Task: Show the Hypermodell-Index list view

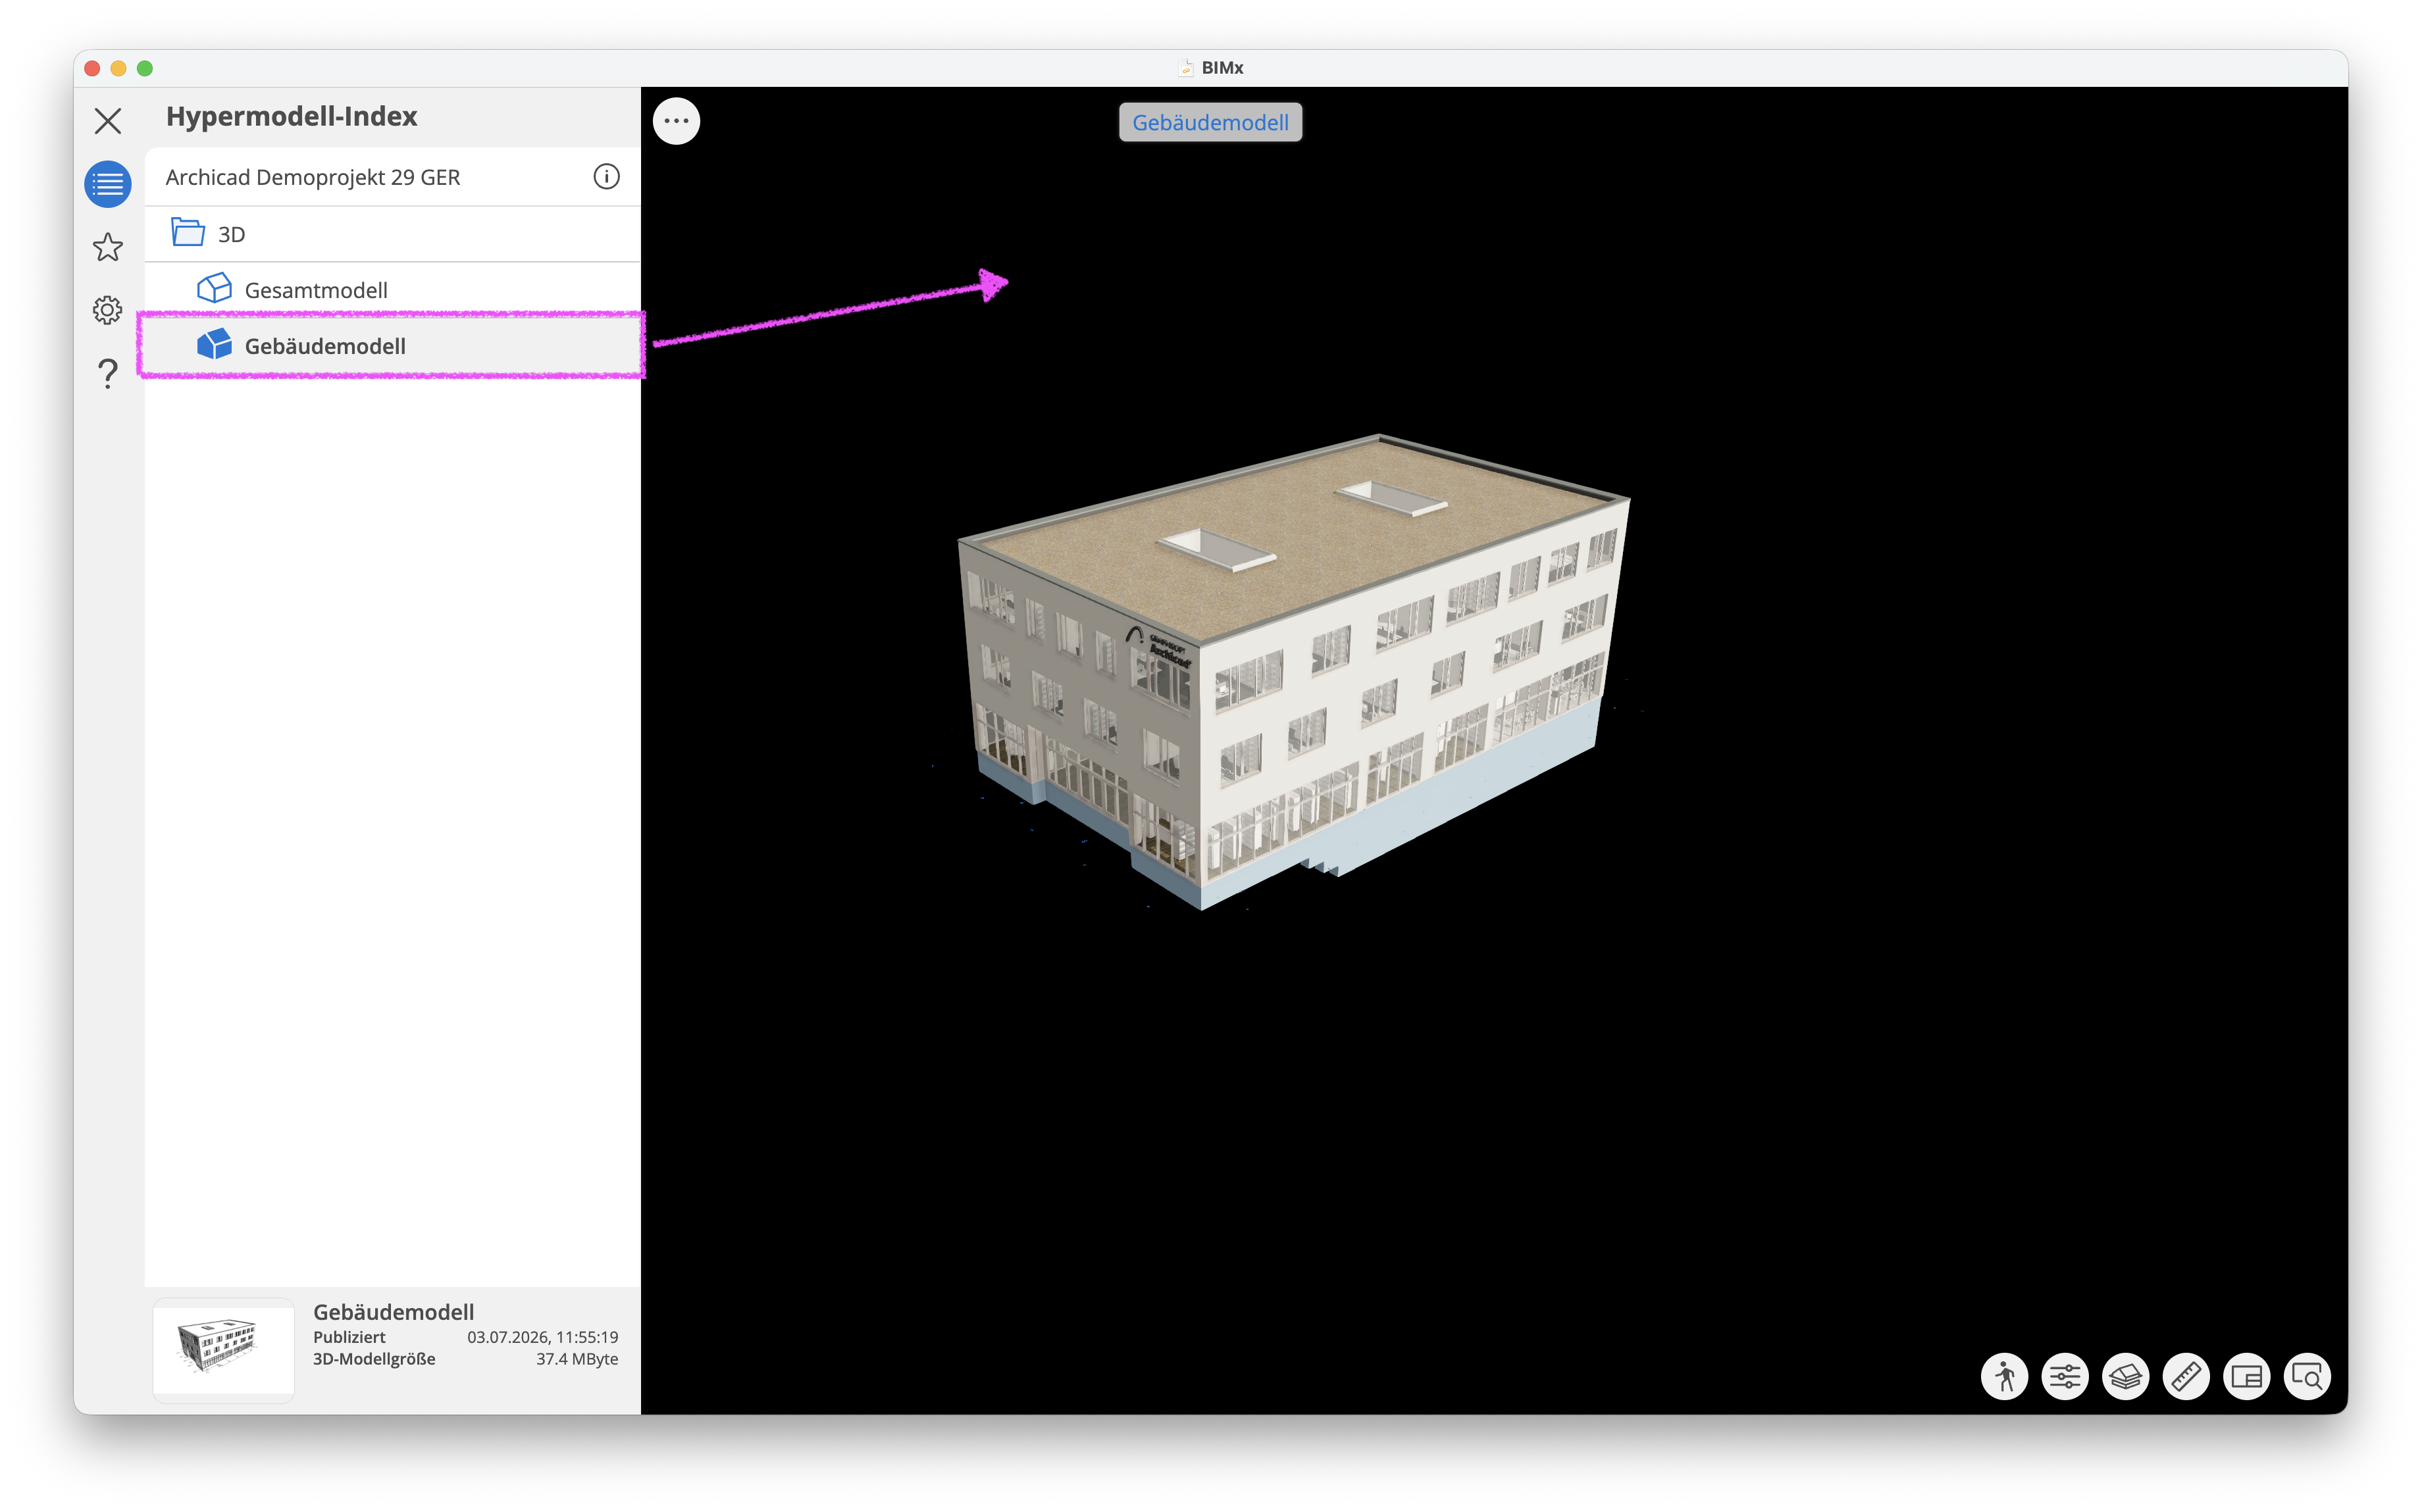Action: (x=108, y=184)
